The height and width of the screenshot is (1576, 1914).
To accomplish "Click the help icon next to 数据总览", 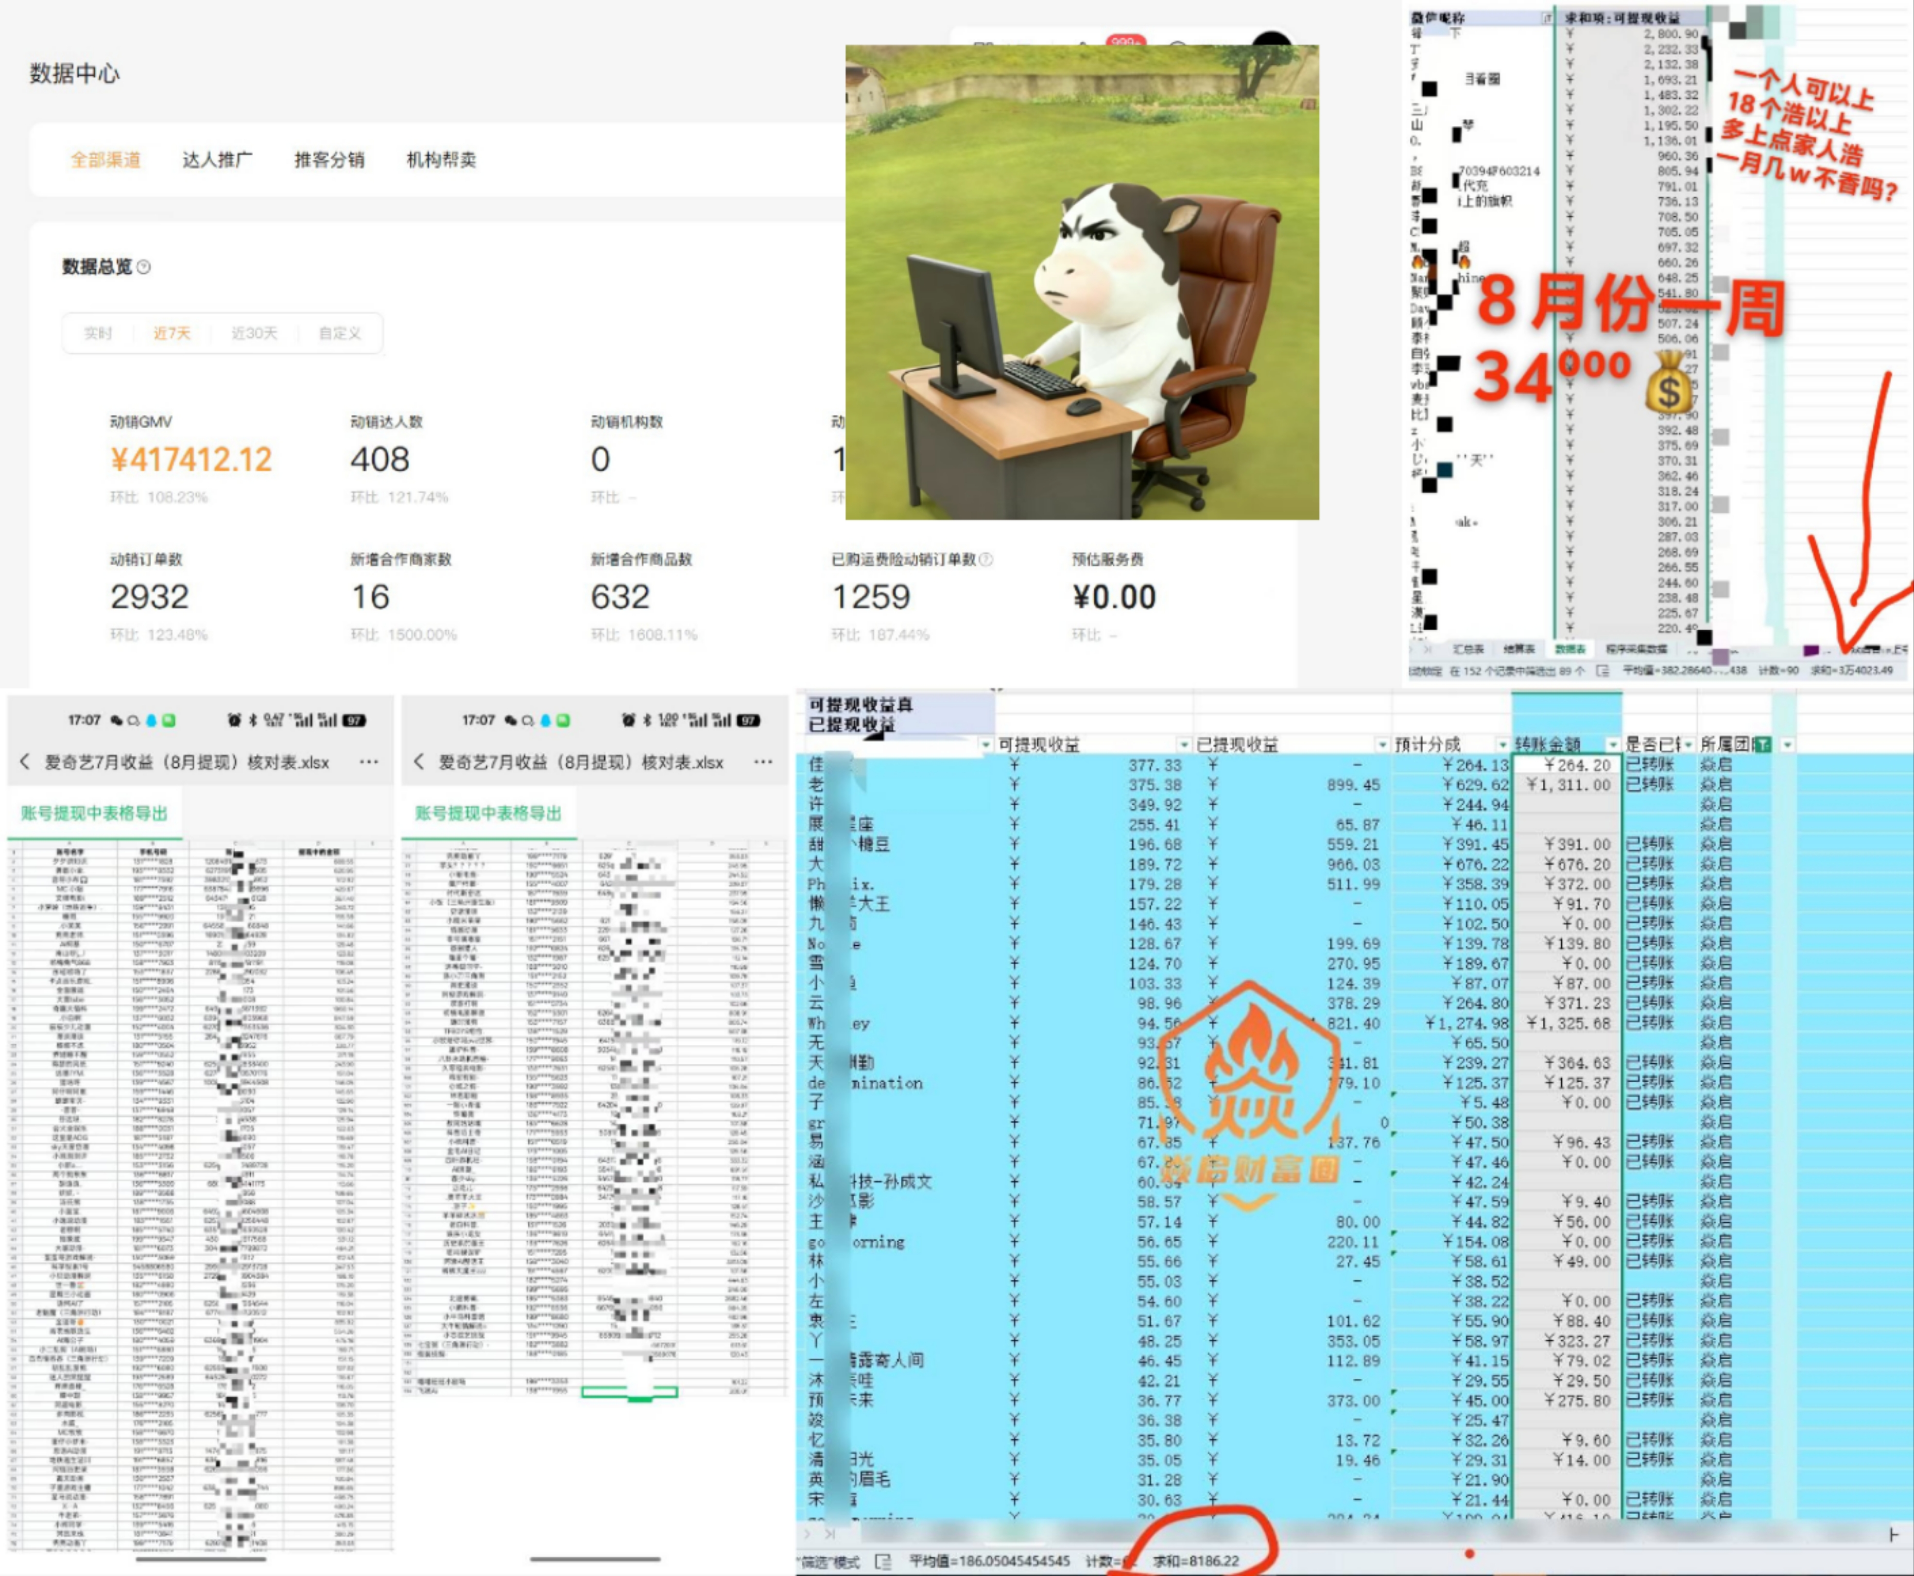I will point(143,267).
